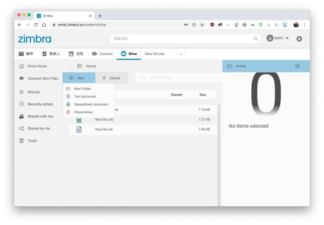The height and width of the screenshot is (225, 324).
Task: Click the uBlock Origin extension icon
Action: (x=212, y=25)
